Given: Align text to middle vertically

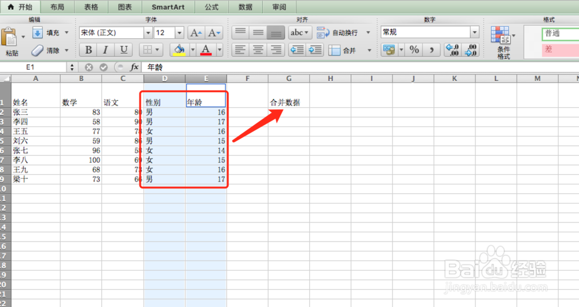Looking at the screenshot, I should [258, 32].
